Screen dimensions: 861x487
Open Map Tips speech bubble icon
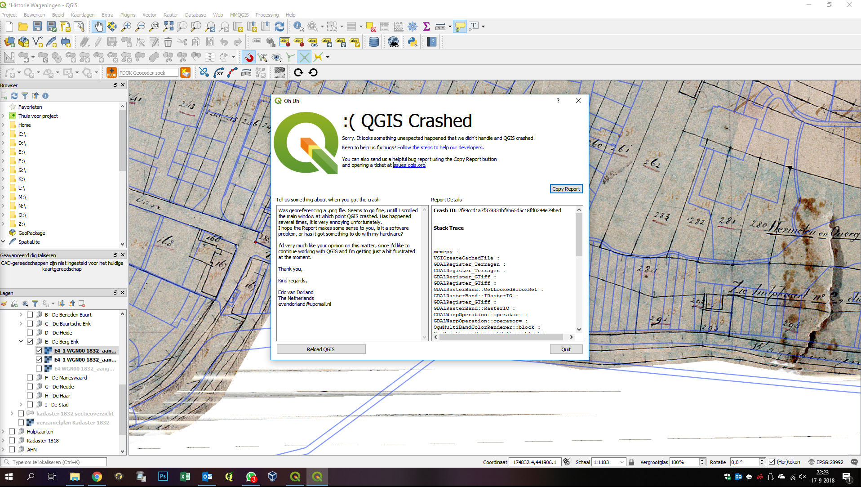(460, 27)
